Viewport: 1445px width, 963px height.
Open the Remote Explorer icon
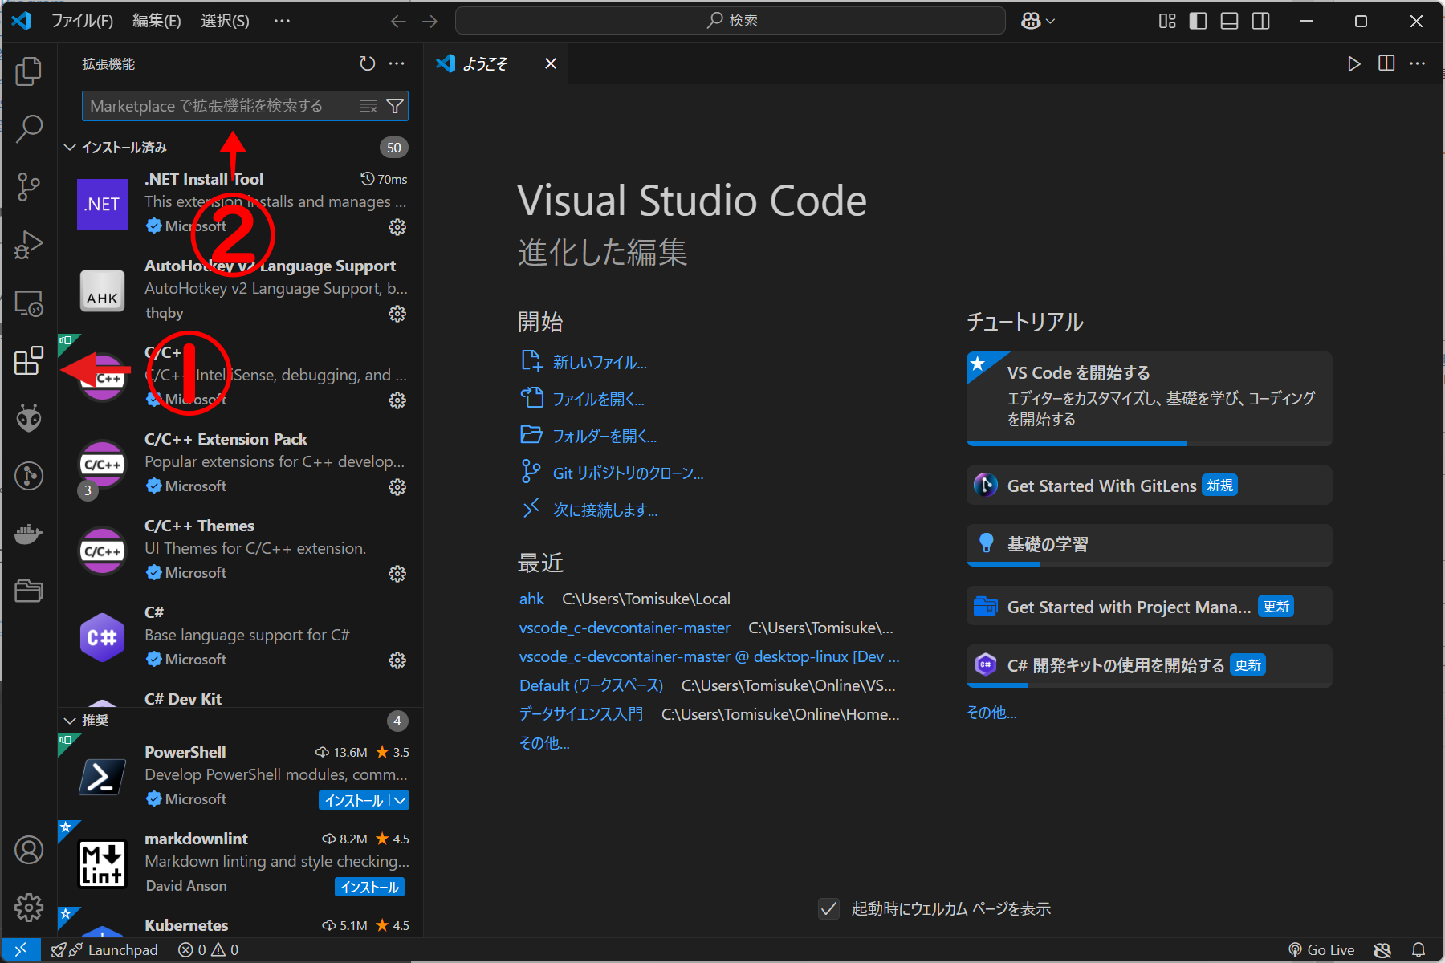(29, 303)
